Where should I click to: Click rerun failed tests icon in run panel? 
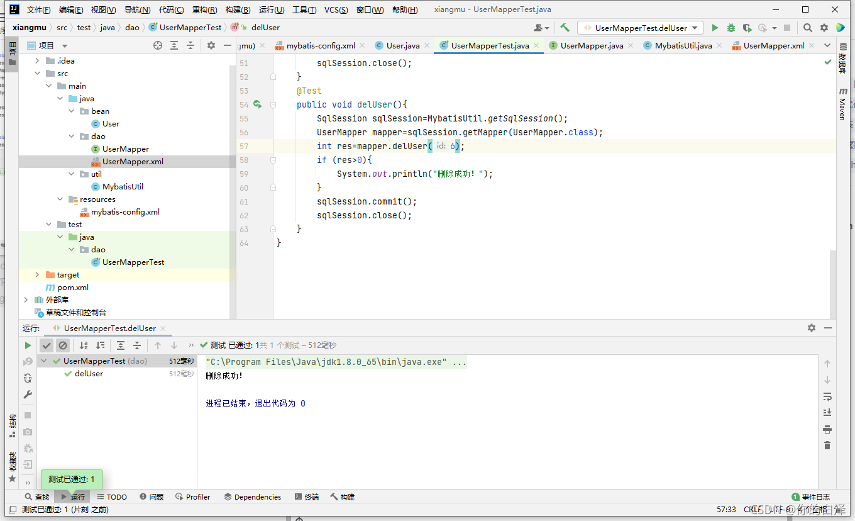point(28,362)
